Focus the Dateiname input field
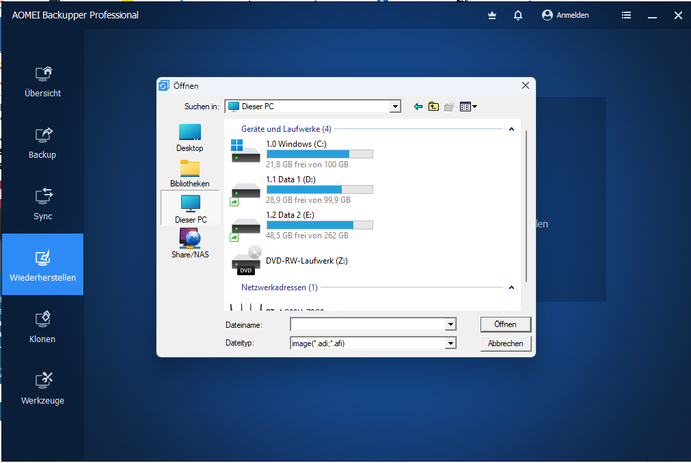 (x=368, y=325)
